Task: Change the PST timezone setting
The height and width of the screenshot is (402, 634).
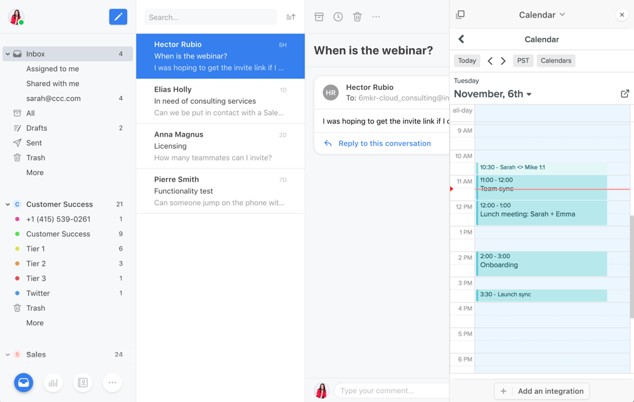Action: click(x=523, y=60)
